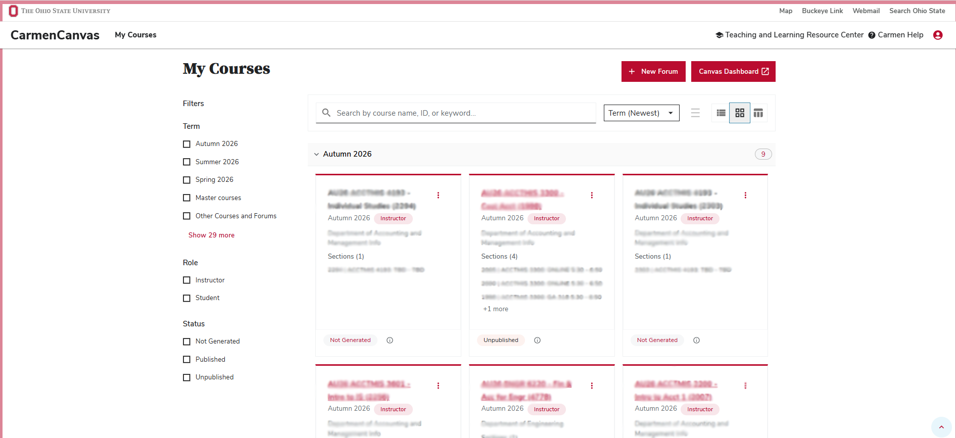
Task: Check the Spring 2026 term filter
Action: click(186, 180)
